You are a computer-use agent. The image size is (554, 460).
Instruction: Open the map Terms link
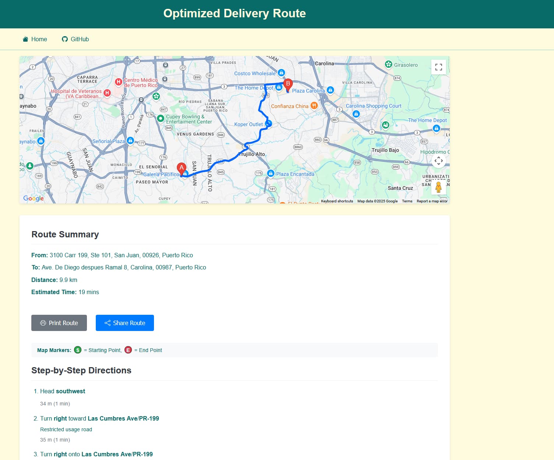(x=407, y=201)
